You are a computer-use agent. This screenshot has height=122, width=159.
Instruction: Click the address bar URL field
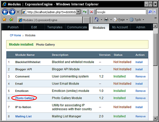coord(49,12)
